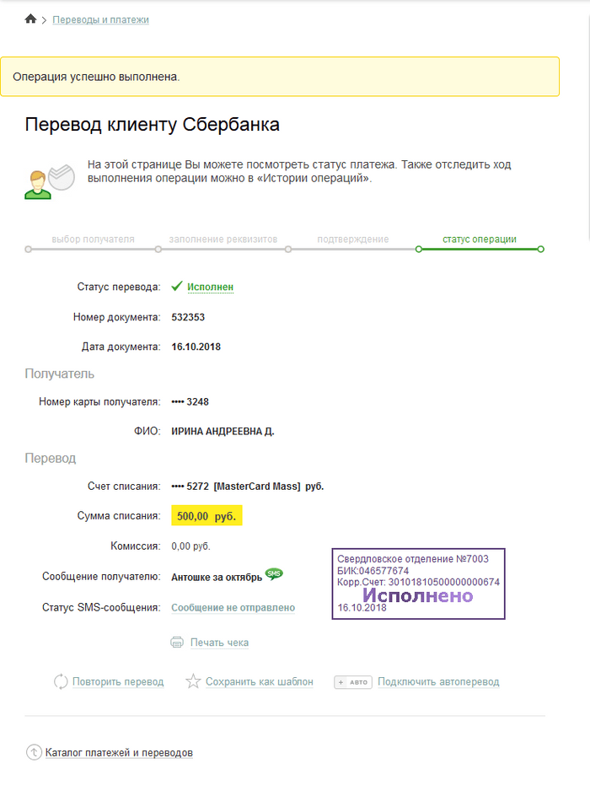590x796 pixels.
Task: Click the green SMS bubble icon
Action: 274,573
